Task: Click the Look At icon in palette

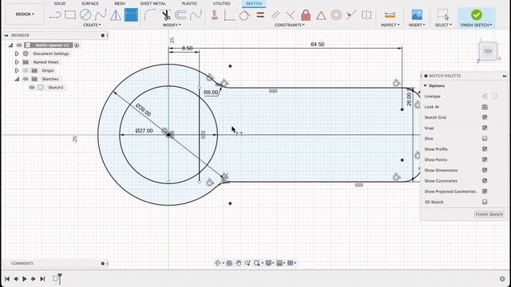Action: point(485,107)
